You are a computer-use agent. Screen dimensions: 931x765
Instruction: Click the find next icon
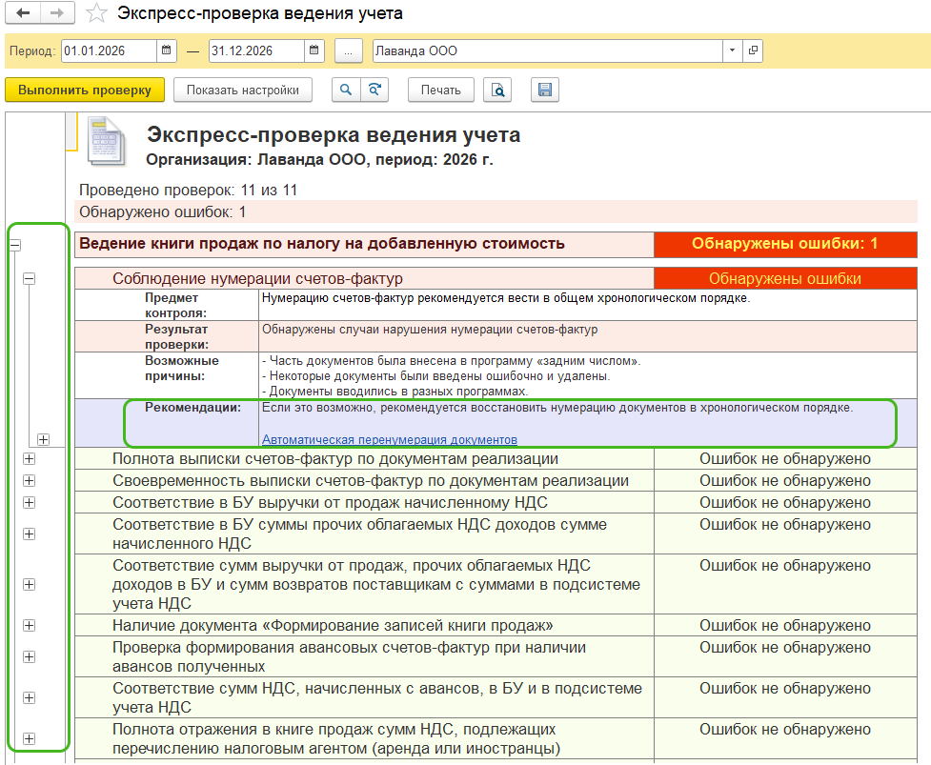pos(374,90)
